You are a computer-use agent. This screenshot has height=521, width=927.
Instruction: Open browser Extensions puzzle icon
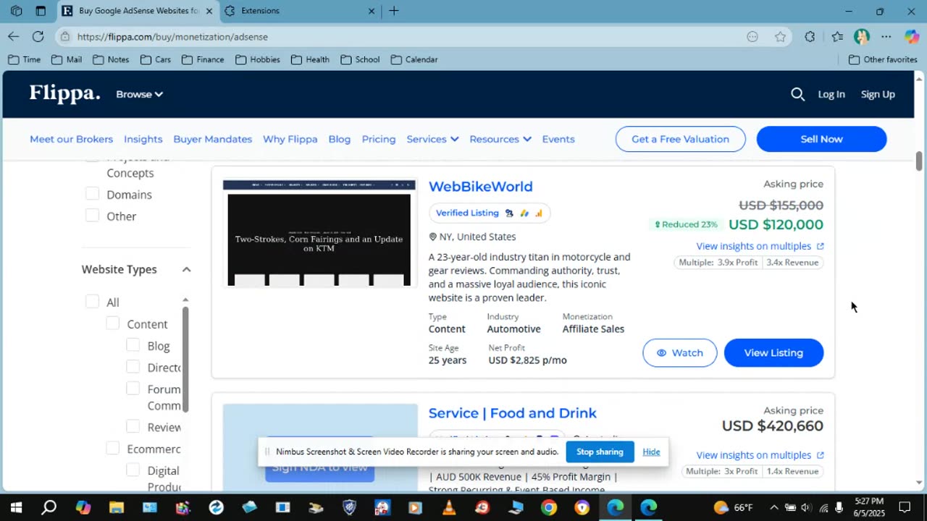point(810,37)
